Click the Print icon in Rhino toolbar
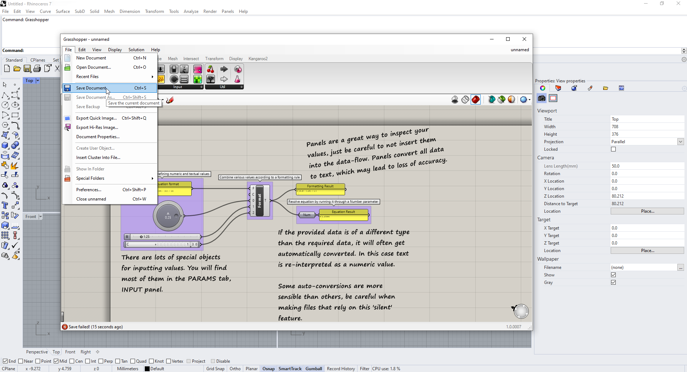 pos(37,69)
